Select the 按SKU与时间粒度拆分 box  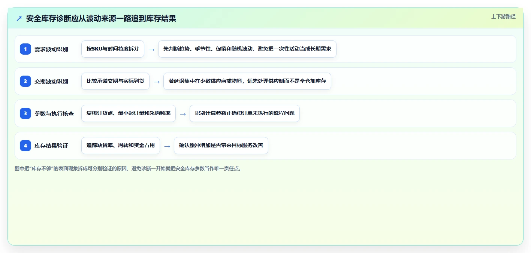pyautogui.click(x=113, y=49)
